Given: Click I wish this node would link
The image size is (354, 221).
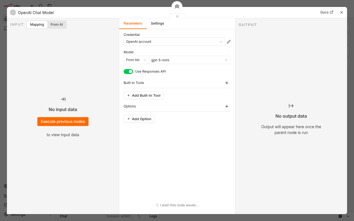Looking at the screenshot, I should click(177, 205).
